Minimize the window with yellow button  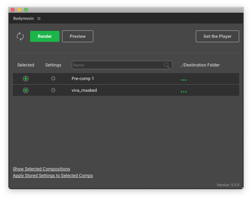coord(19,10)
